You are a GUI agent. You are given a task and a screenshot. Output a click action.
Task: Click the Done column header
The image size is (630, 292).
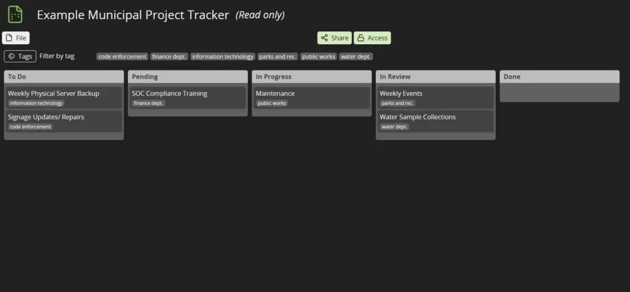pos(559,77)
